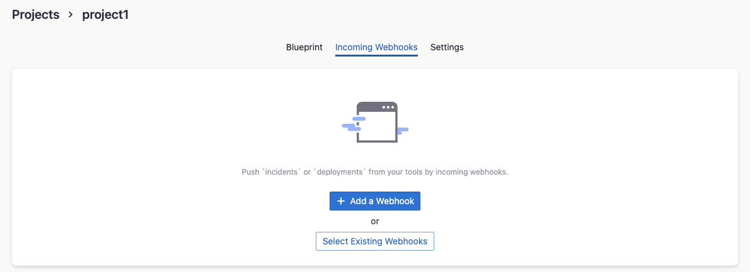This screenshot has width=750, height=272.
Task: Open the Blueprint tab
Action: 304,47
